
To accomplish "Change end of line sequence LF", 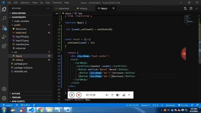I will 162,105.
